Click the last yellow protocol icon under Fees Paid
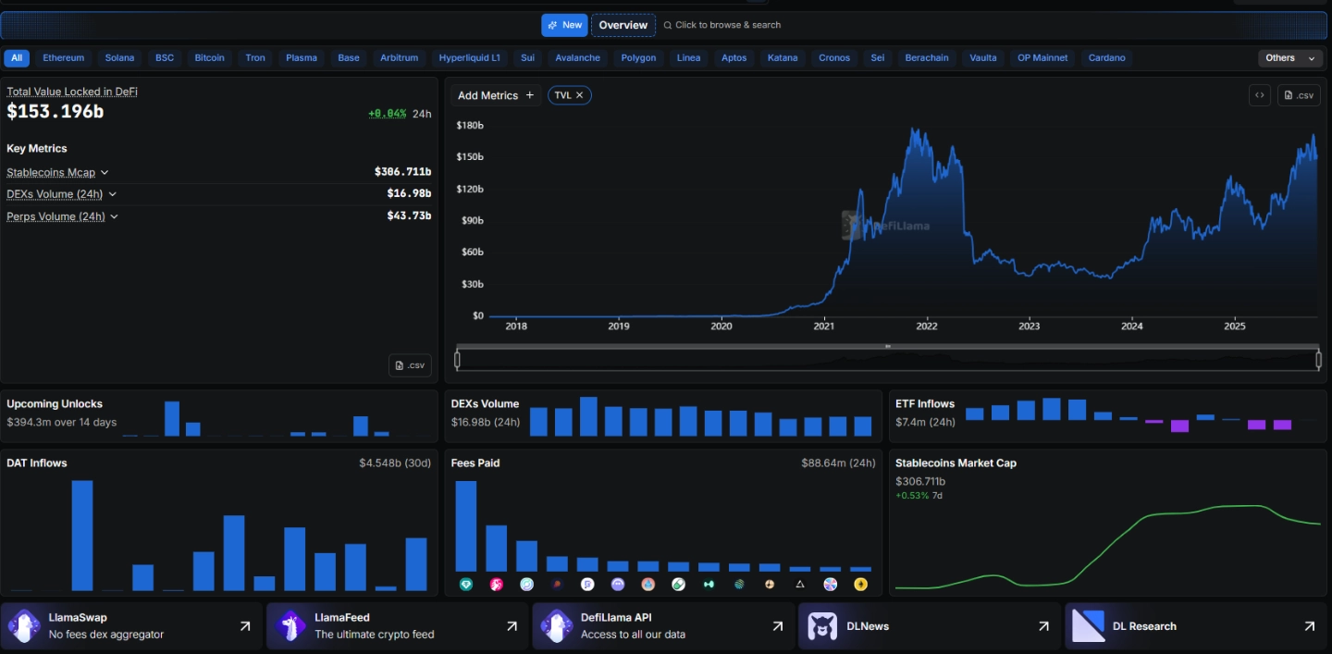 click(861, 585)
